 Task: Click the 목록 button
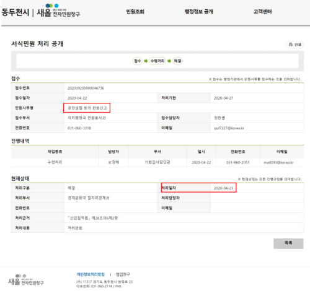pyautogui.click(x=288, y=243)
